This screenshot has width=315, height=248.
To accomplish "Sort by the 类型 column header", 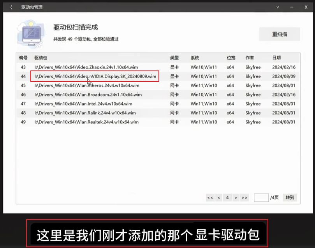I will 174,58.
